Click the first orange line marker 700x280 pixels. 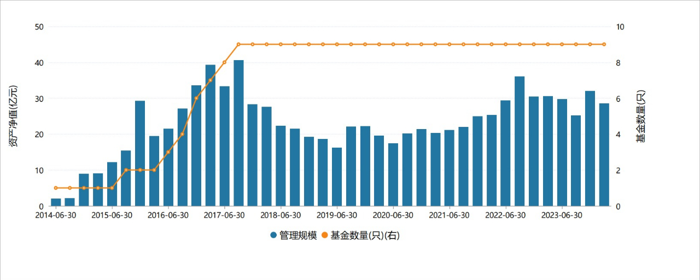tap(56, 188)
